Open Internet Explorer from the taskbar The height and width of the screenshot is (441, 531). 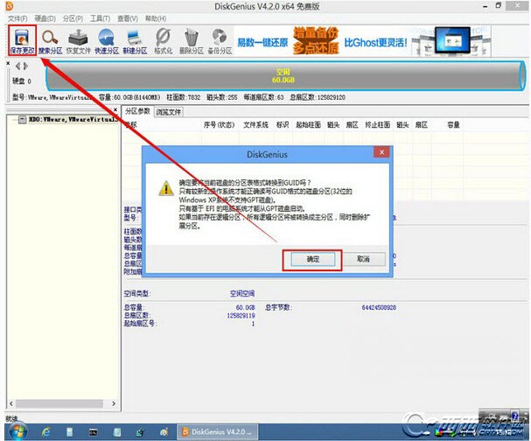[x=46, y=432]
